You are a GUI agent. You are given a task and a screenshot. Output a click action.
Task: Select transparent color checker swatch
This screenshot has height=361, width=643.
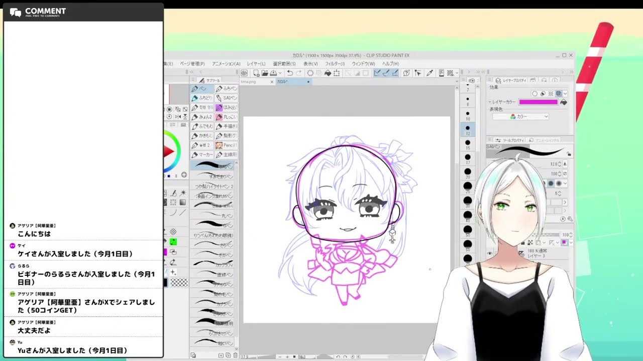[179, 282]
